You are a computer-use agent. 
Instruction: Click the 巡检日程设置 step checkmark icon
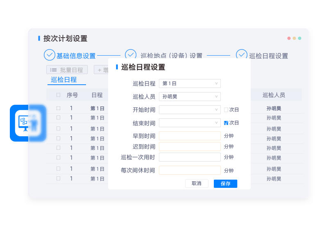click(242, 55)
